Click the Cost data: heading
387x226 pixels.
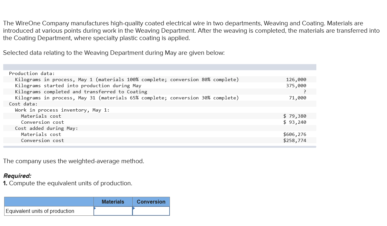23,104
